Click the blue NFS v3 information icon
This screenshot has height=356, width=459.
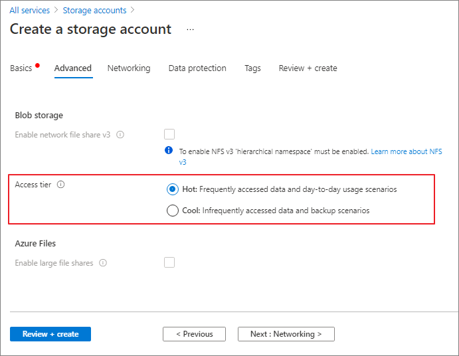pyautogui.click(x=169, y=151)
